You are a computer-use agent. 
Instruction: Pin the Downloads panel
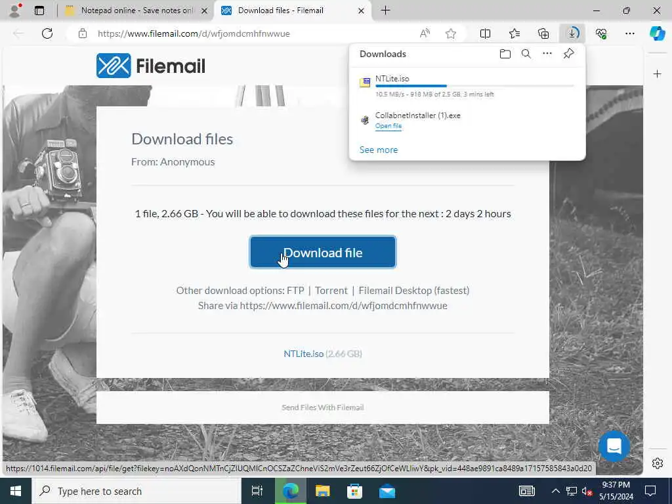[569, 54]
